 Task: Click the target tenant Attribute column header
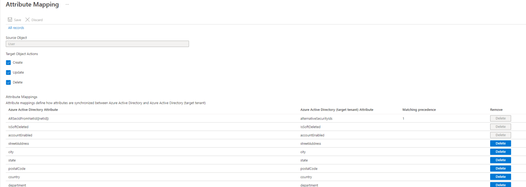coord(337,109)
